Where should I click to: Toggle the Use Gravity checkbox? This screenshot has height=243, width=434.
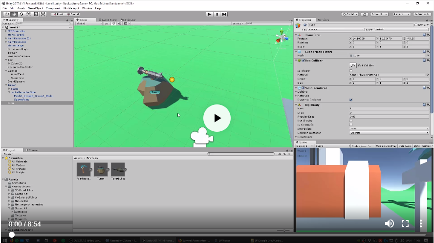click(x=351, y=121)
